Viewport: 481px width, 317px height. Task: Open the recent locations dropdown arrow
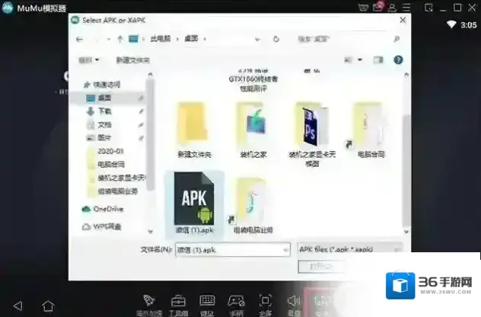(x=109, y=40)
